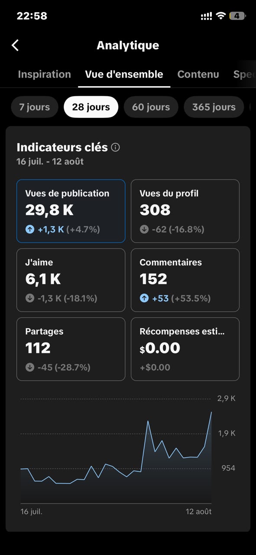This screenshot has height=555, width=256.
Task: Tap the up-arrow icon in Commentaires card
Action: coord(144,298)
